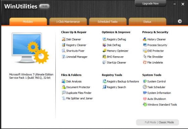Open the Process Security label
Viewport: 188px width, 129px height.
click(157, 45)
